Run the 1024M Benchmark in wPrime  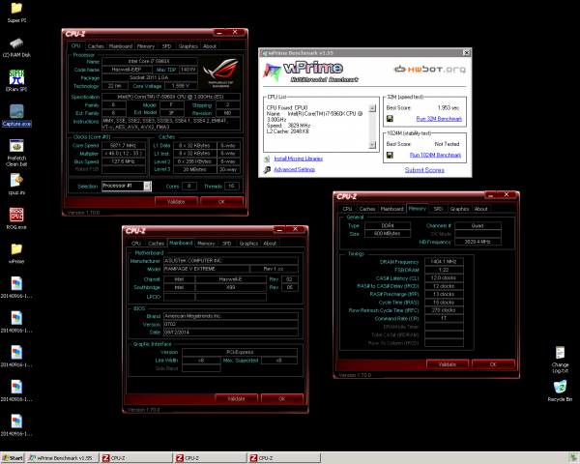[435, 155]
